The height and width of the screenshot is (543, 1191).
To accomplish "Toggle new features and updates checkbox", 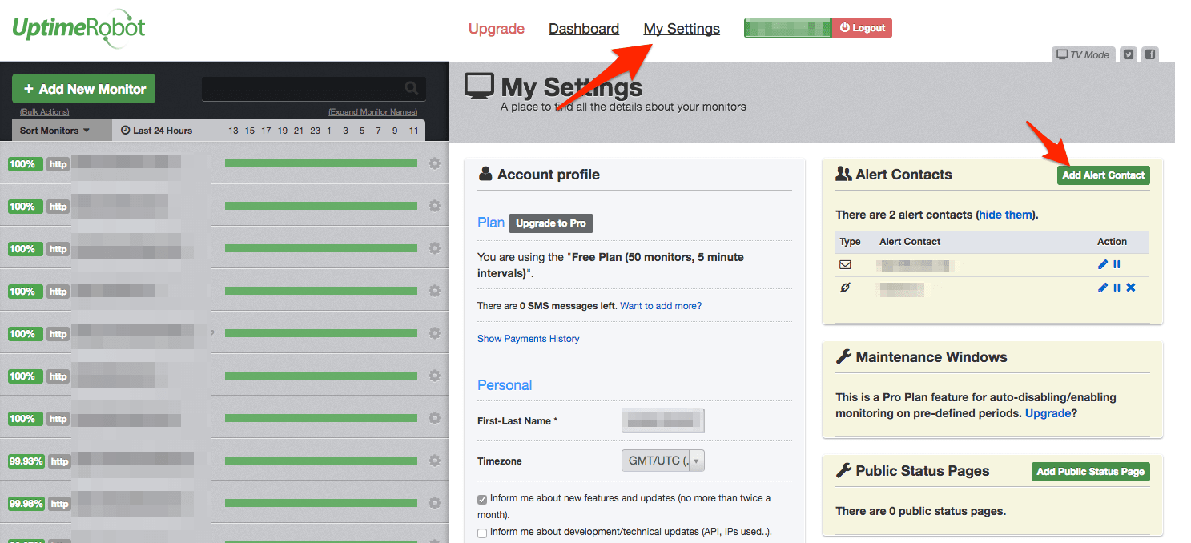I will pos(482,499).
